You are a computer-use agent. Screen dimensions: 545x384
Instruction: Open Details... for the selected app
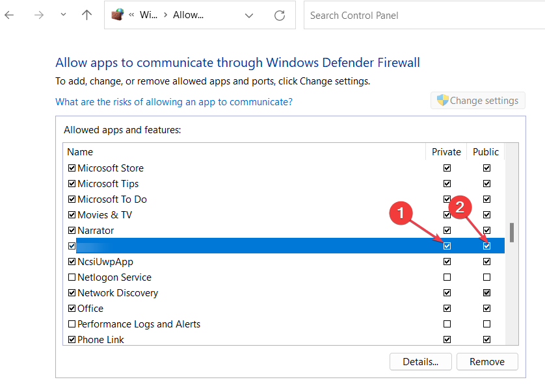(421, 362)
